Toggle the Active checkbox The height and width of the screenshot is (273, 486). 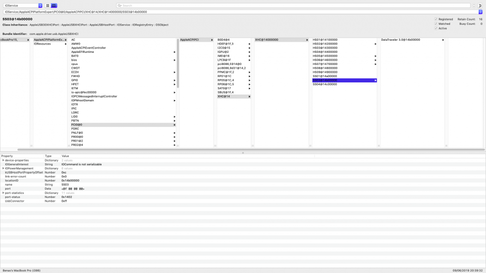[436, 29]
